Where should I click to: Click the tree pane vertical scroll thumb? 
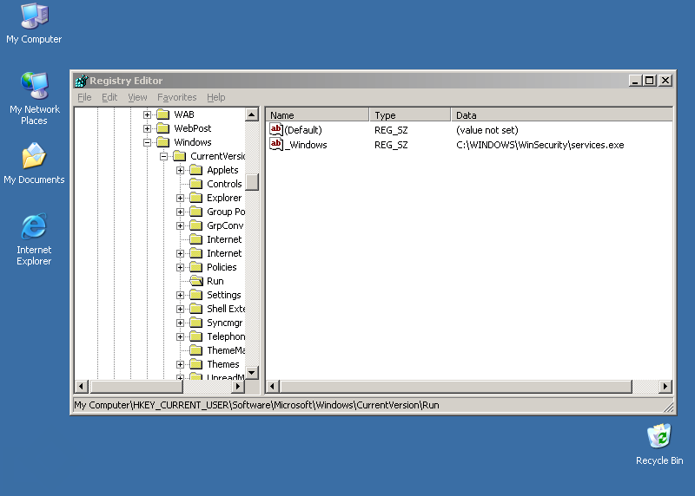(252, 182)
